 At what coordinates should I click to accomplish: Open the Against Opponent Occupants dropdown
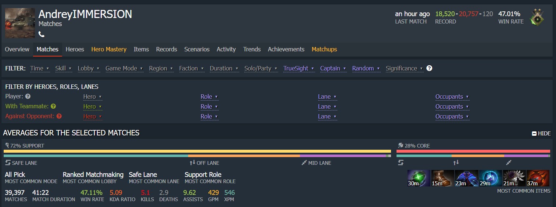coord(452,116)
